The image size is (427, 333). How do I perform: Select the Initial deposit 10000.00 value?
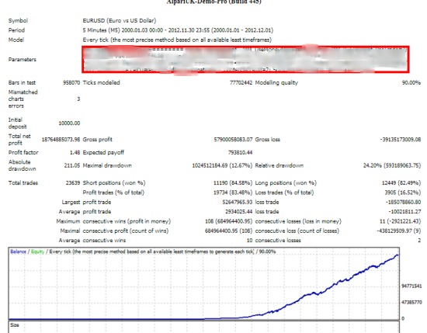coord(69,123)
